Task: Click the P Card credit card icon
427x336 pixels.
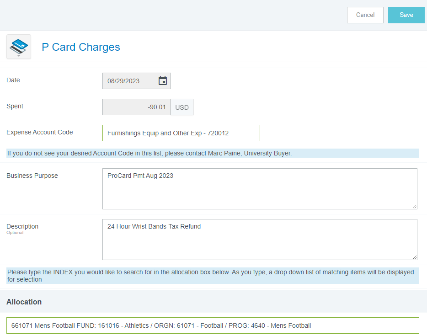Action: (x=19, y=47)
